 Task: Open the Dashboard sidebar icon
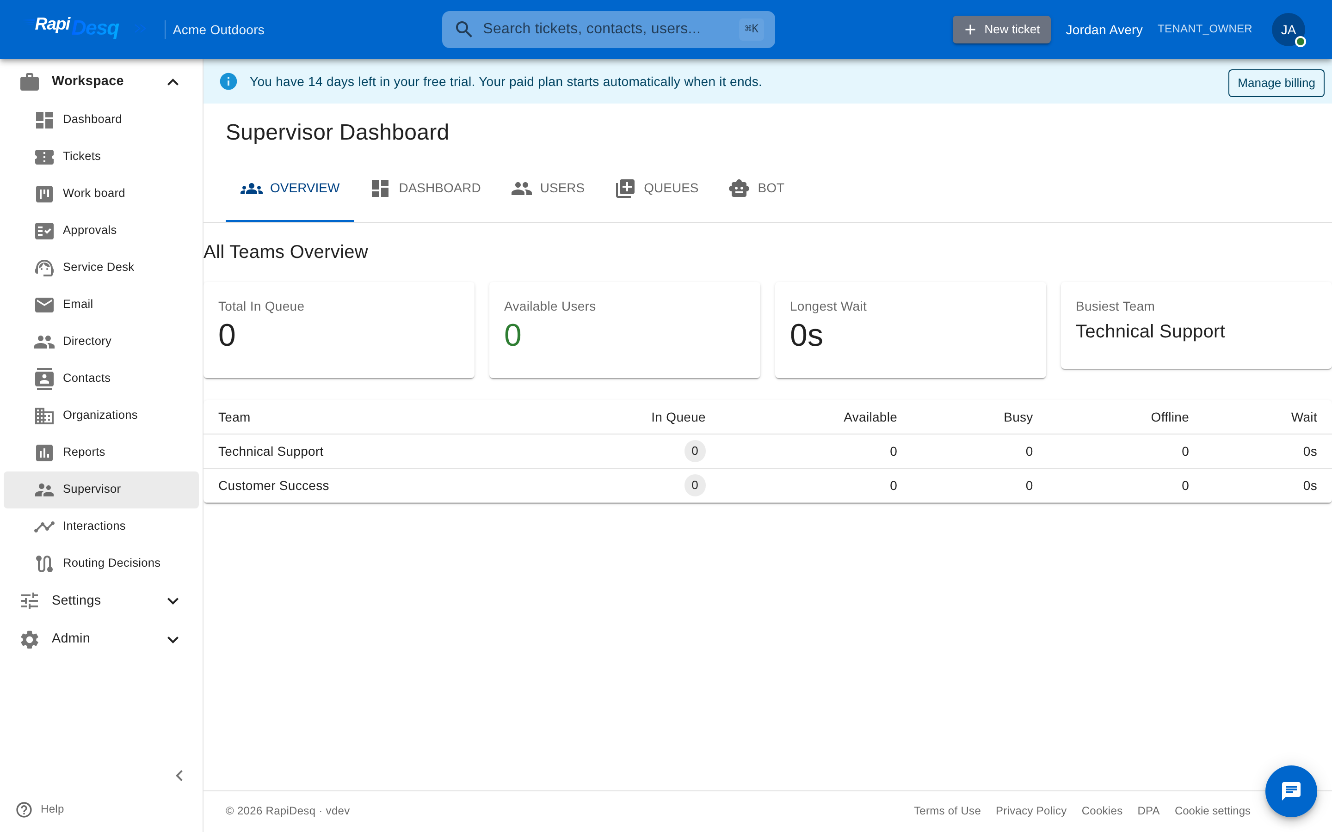44,119
